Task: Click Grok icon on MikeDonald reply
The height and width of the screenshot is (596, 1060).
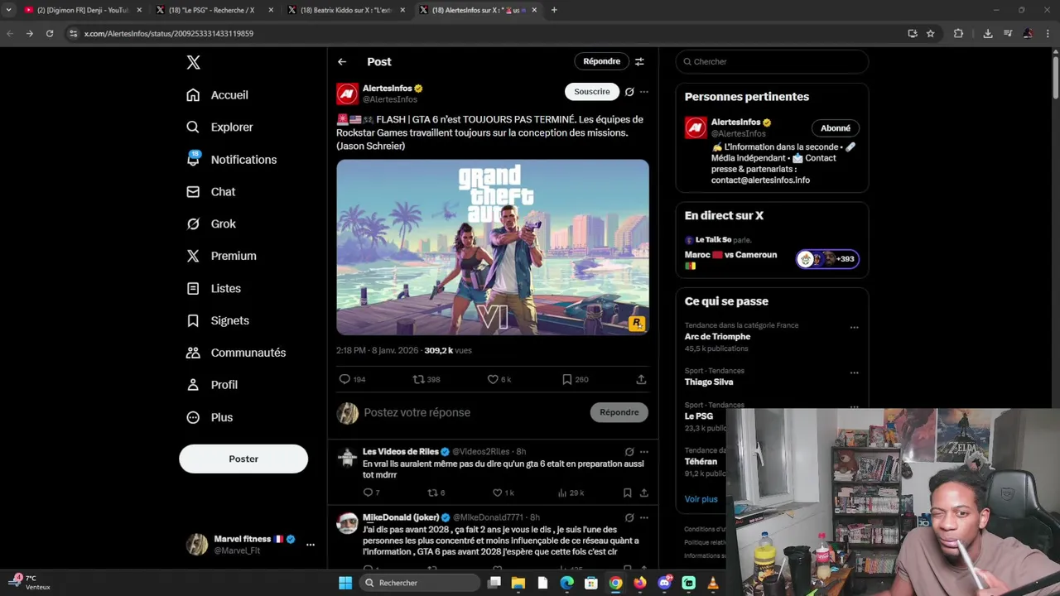Action: pyautogui.click(x=629, y=518)
